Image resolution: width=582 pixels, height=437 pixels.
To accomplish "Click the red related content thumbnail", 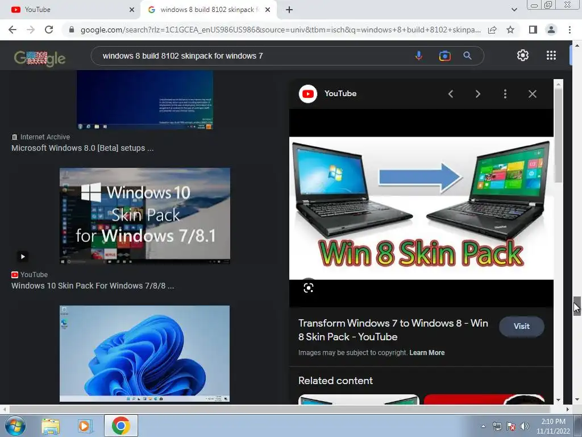I will pyautogui.click(x=484, y=399).
